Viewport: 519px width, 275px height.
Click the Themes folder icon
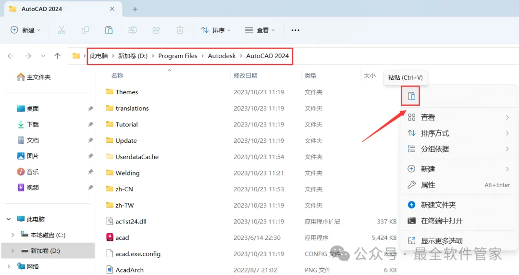[110, 92]
